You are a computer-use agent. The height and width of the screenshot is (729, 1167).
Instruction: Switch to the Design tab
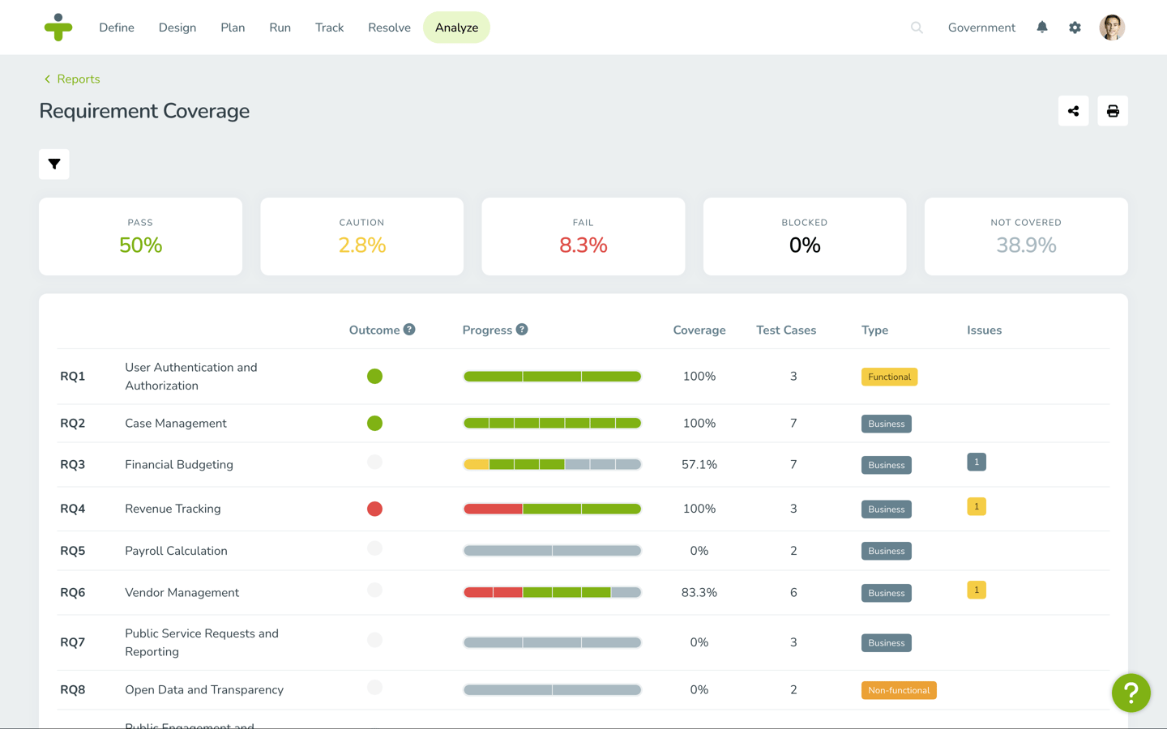tap(177, 28)
